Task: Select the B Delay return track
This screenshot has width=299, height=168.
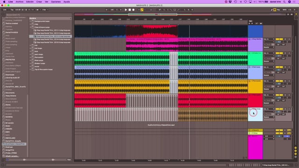Action: [256, 133]
